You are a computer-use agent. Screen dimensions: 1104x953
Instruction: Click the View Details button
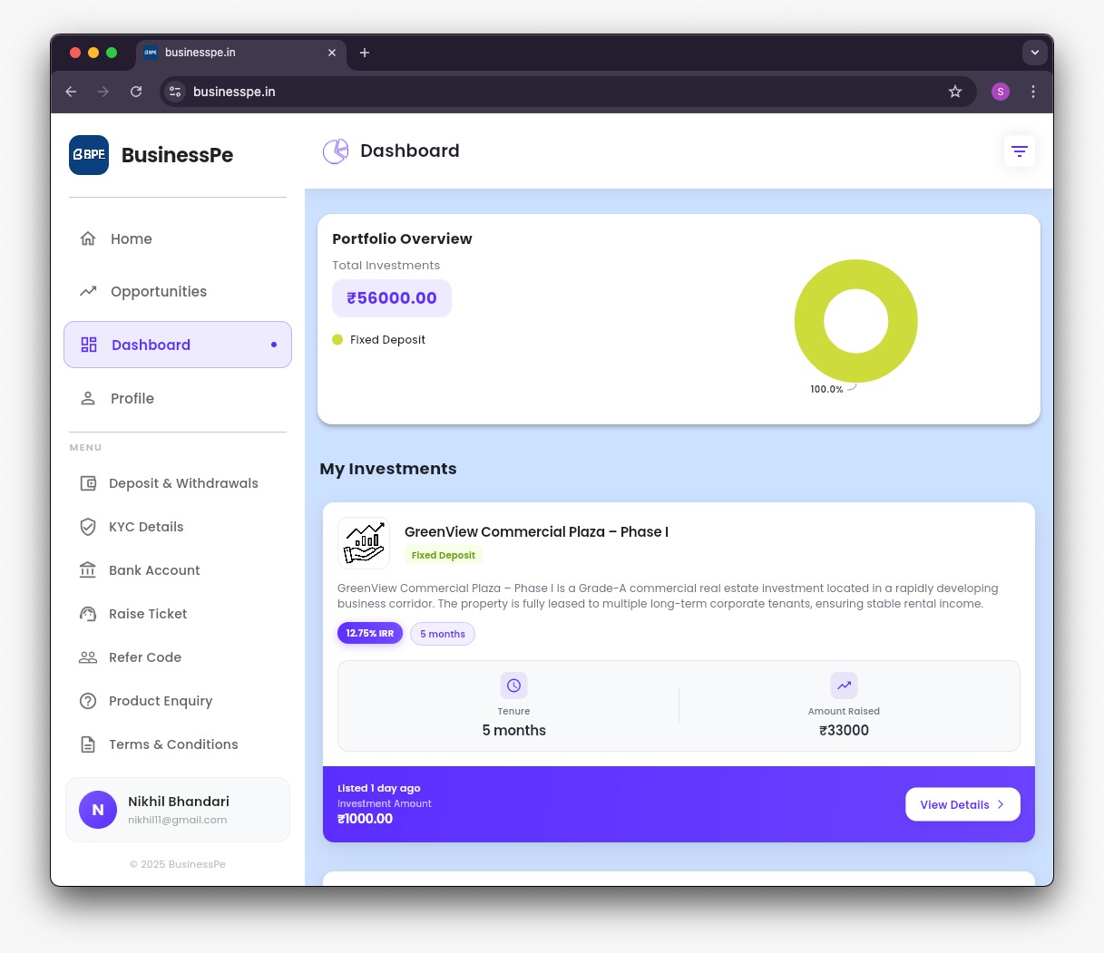click(x=962, y=804)
